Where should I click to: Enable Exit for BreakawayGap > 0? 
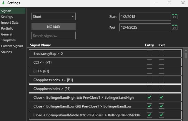pos(162,53)
